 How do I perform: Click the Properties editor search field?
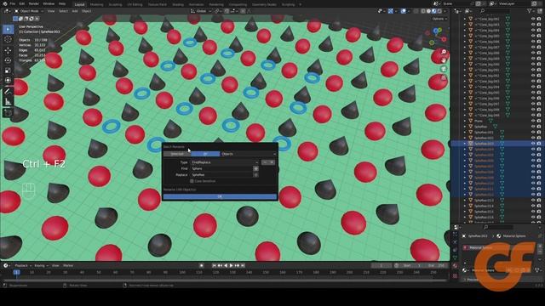[499, 227]
